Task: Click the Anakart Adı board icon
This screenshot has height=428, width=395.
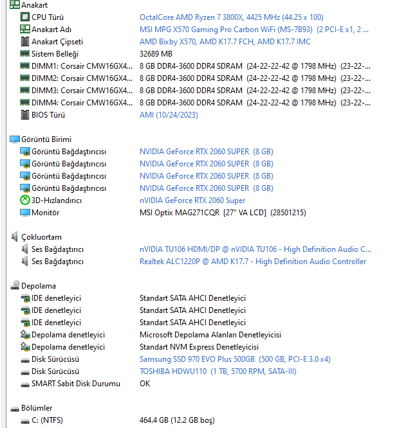Action: pos(25,29)
